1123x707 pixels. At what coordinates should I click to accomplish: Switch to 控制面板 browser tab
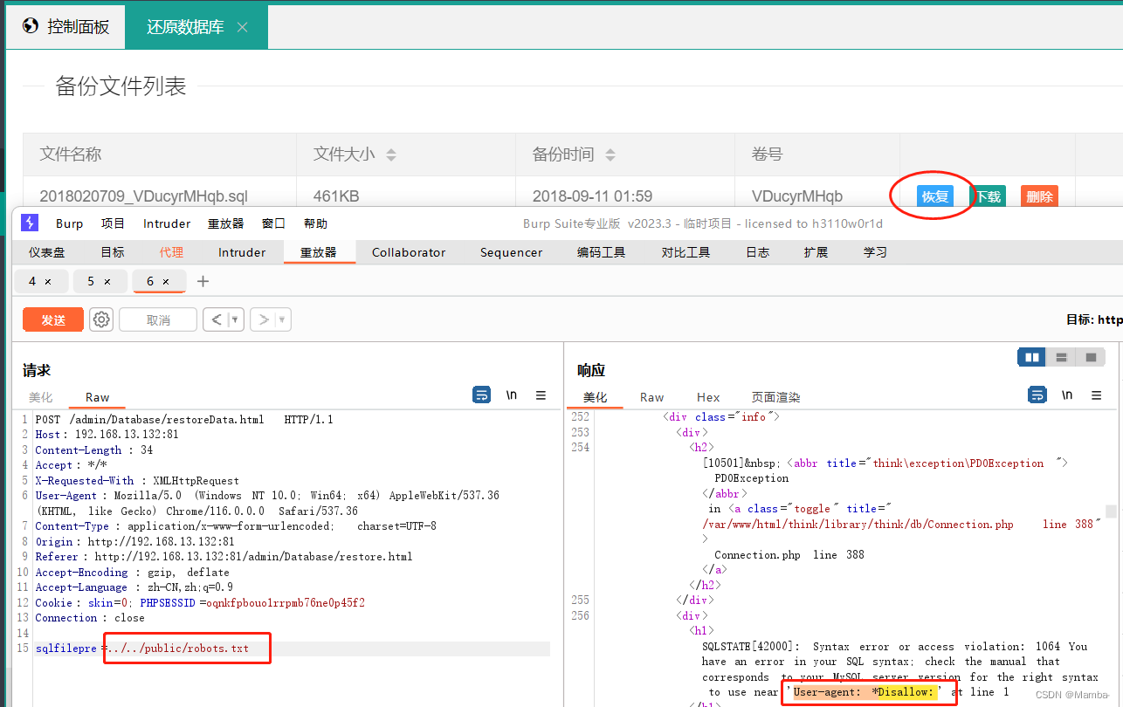point(66,27)
